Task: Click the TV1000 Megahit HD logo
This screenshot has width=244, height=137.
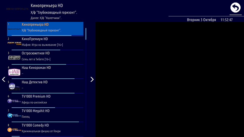Action: 14,115
